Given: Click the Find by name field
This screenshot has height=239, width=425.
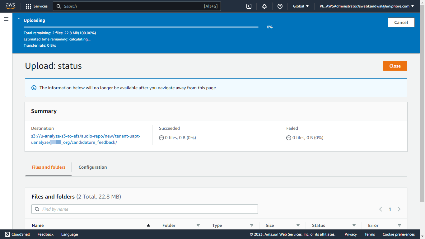Looking at the screenshot, I should click(145, 209).
